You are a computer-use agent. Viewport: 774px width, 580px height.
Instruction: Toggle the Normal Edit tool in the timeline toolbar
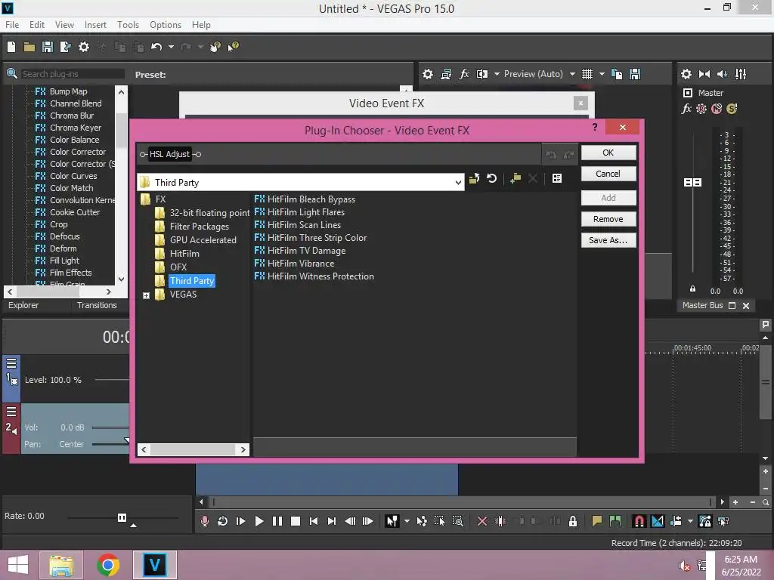point(392,521)
